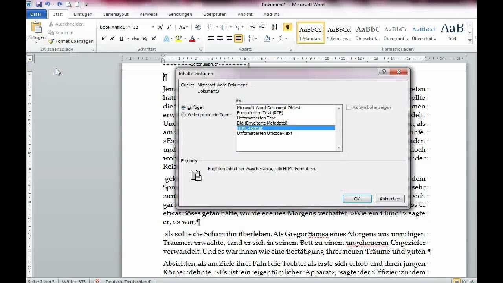Align text left
The height and width of the screenshot is (283, 503).
point(211,39)
